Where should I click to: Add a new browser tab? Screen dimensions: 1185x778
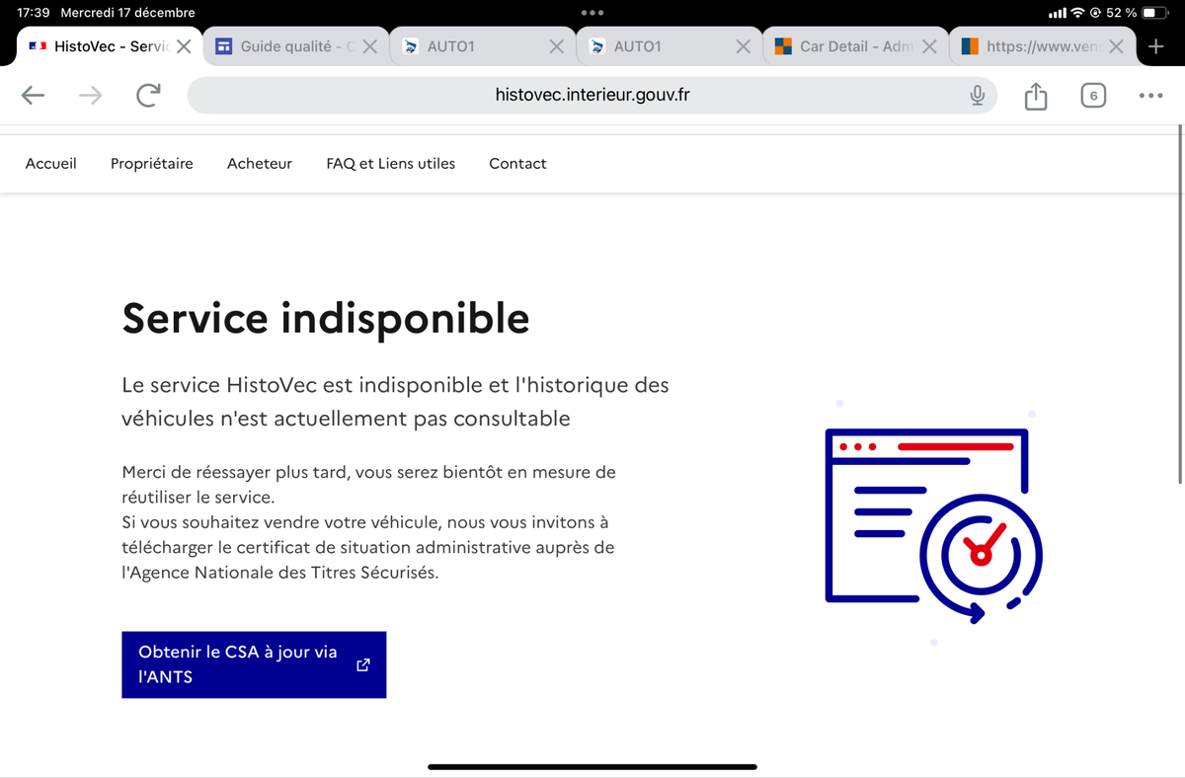pos(1155,46)
